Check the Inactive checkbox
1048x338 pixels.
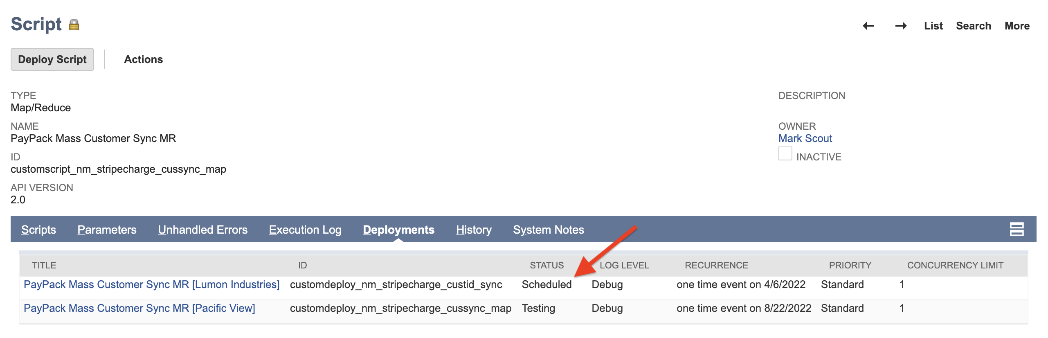(x=785, y=154)
